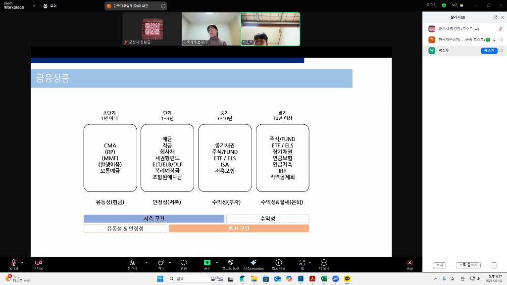Open the reactions (heart) icon
The width and height of the screenshot is (507, 285).
coord(183,262)
